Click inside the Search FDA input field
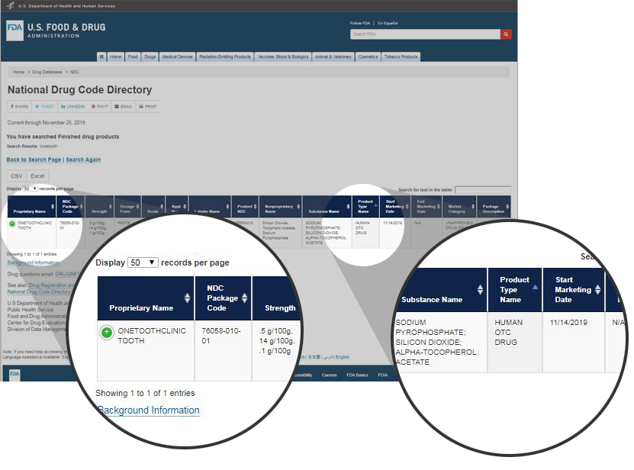Image resolution: width=634 pixels, height=470 pixels. pos(425,34)
